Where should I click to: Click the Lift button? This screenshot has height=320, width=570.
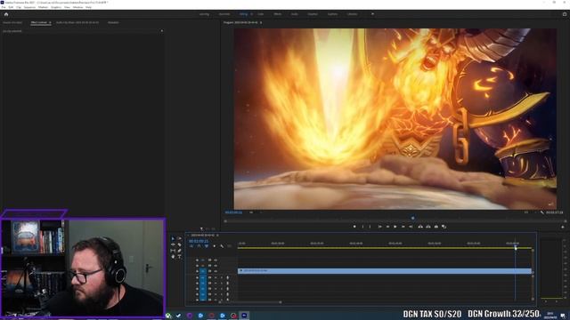point(420,227)
